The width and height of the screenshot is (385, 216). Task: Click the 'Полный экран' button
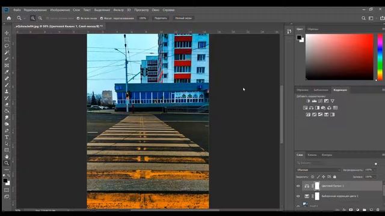183,18
